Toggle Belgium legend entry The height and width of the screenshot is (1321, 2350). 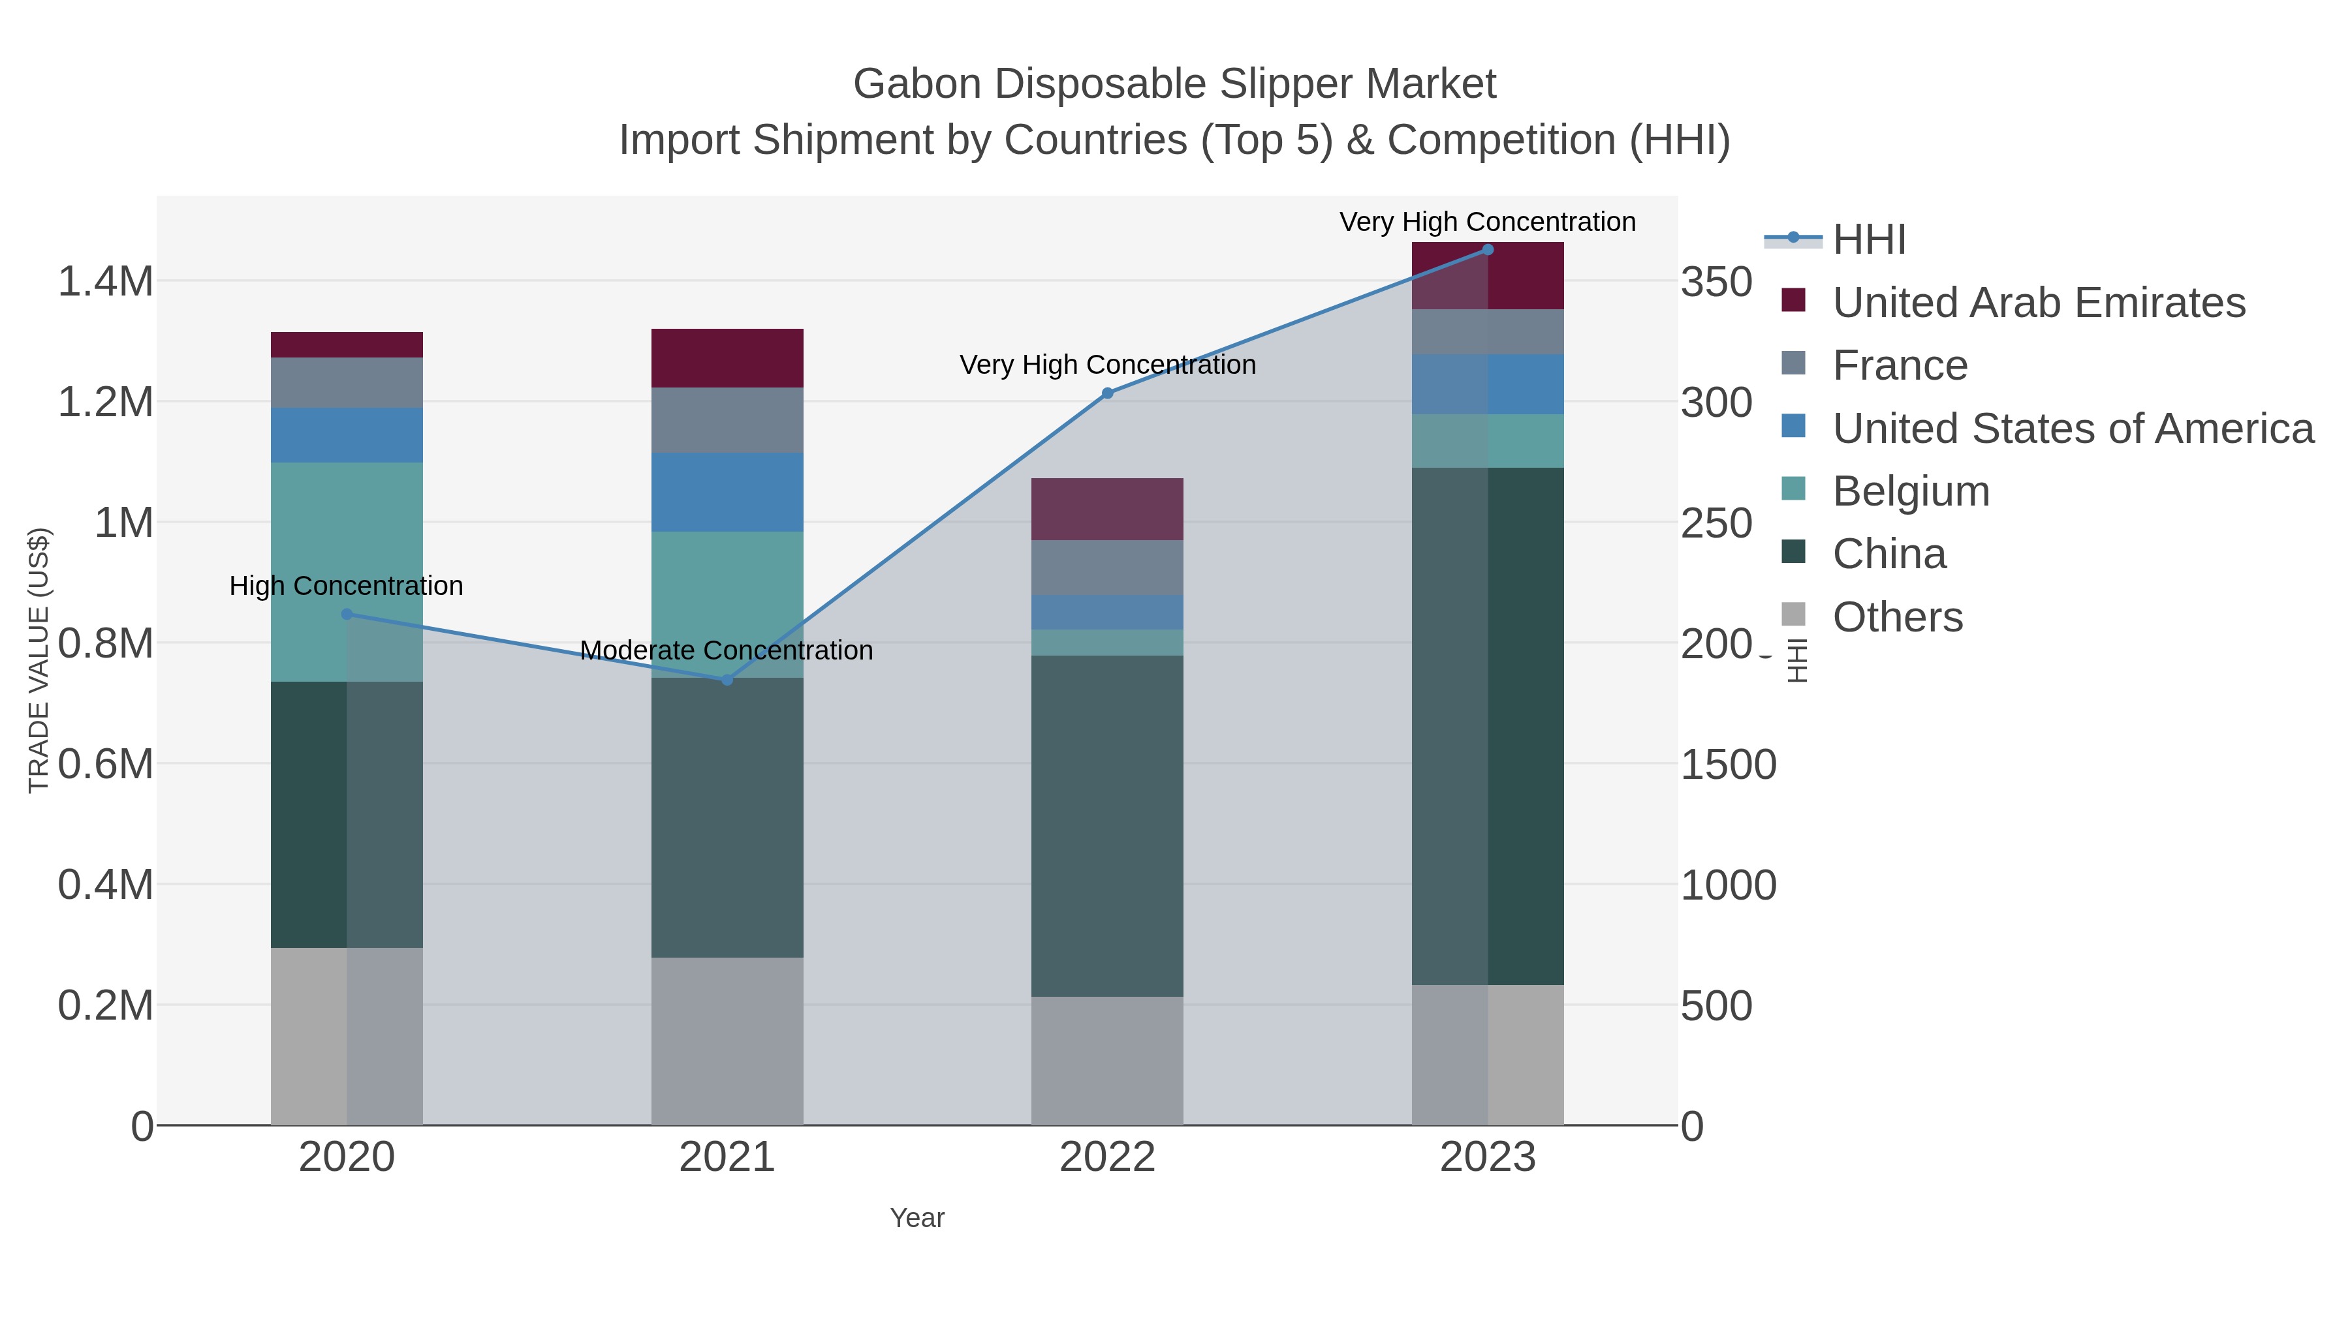1885,491
